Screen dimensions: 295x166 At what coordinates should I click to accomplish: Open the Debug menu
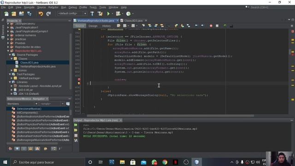[x=73, y=7]
